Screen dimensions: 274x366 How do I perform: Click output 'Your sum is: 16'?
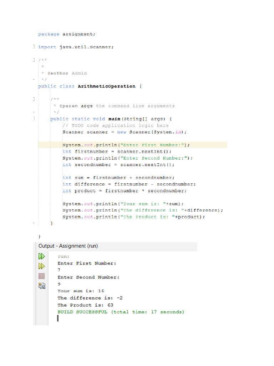[81, 291]
